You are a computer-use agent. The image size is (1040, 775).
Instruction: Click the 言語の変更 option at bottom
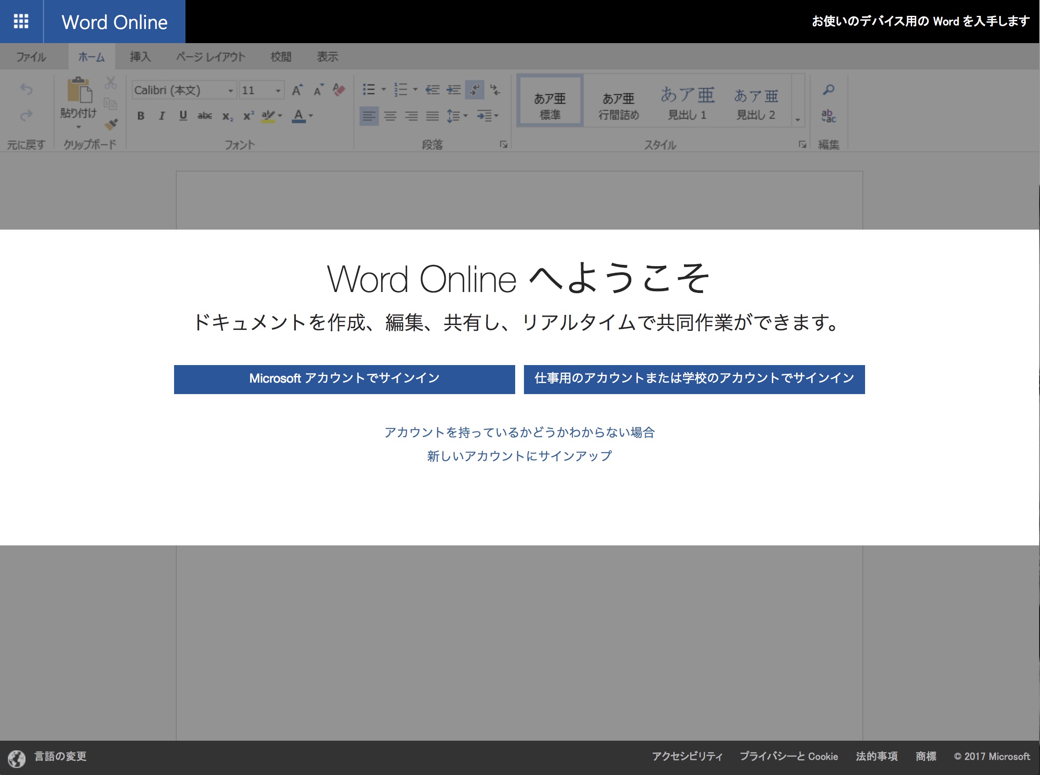tap(61, 756)
